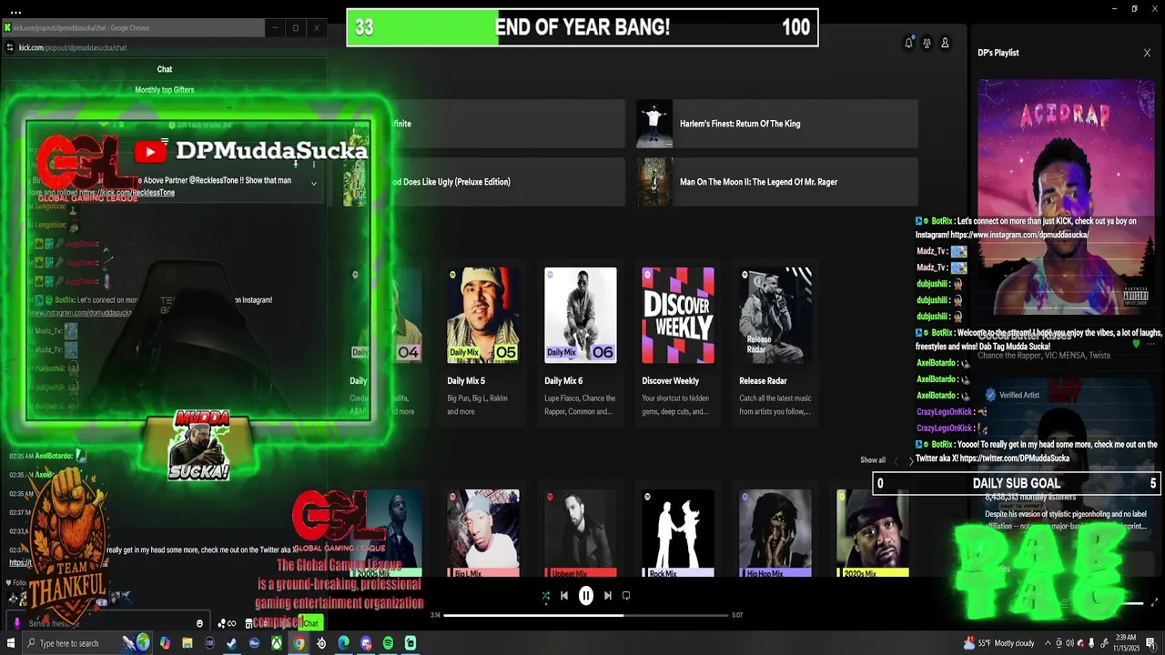The height and width of the screenshot is (655, 1165).
Task: Open Spotify notifications bell
Action: (908, 43)
